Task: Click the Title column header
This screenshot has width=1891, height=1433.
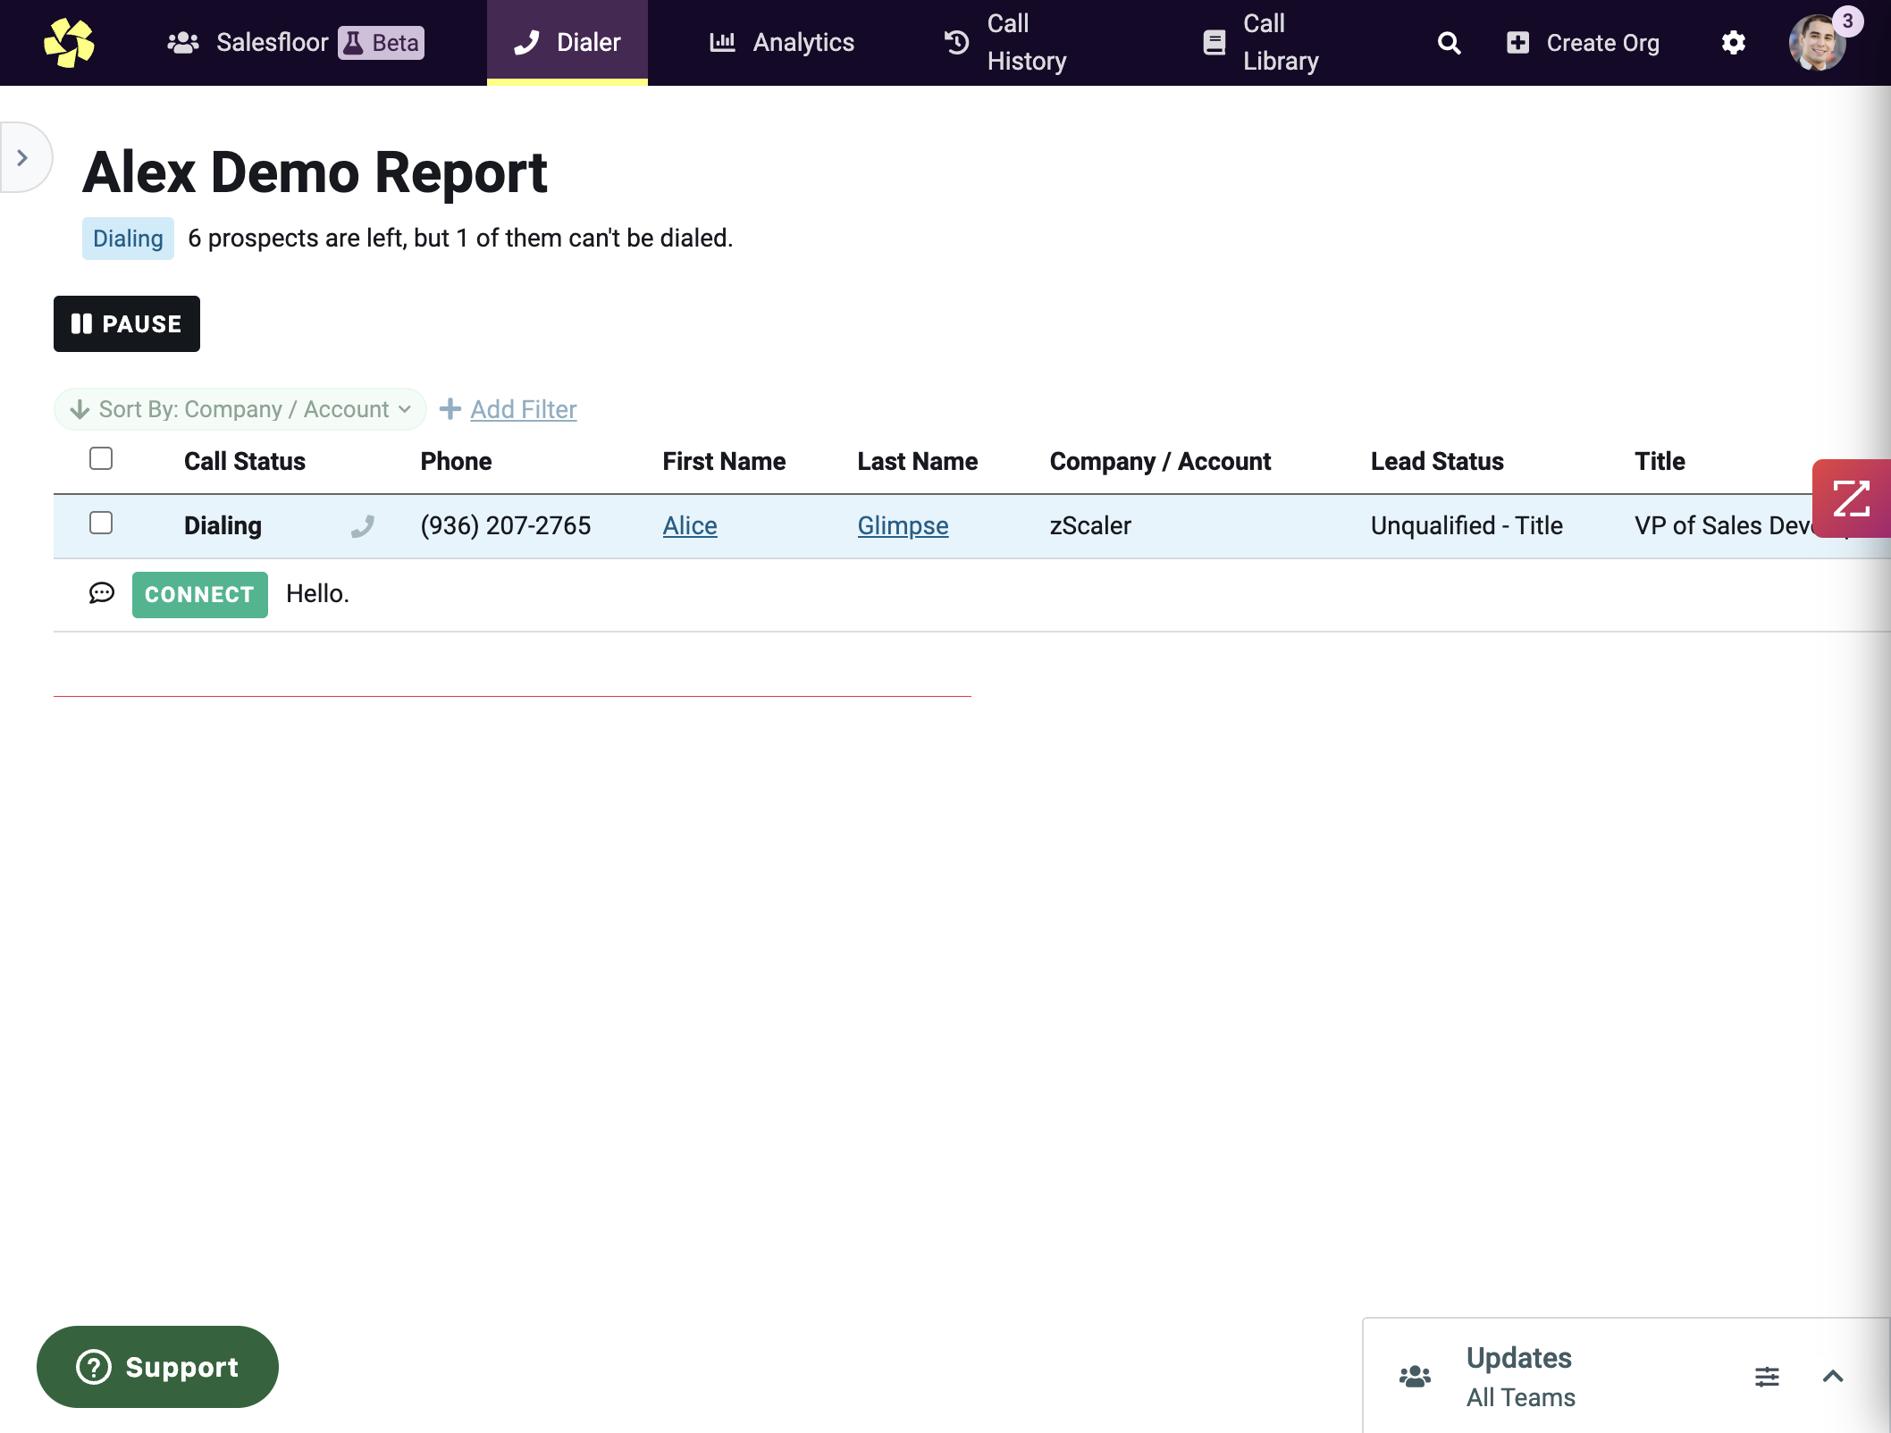Action: click(1660, 461)
